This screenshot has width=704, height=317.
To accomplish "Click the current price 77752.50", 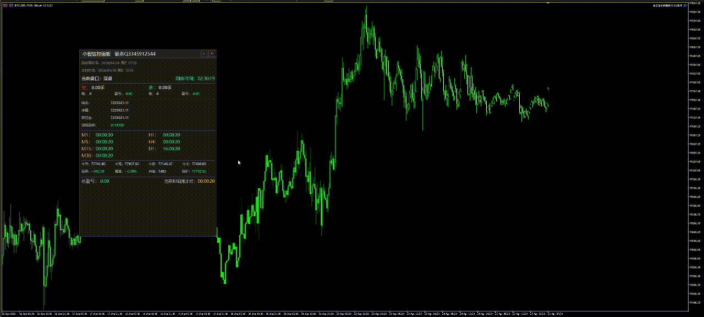I will pyautogui.click(x=199, y=171).
